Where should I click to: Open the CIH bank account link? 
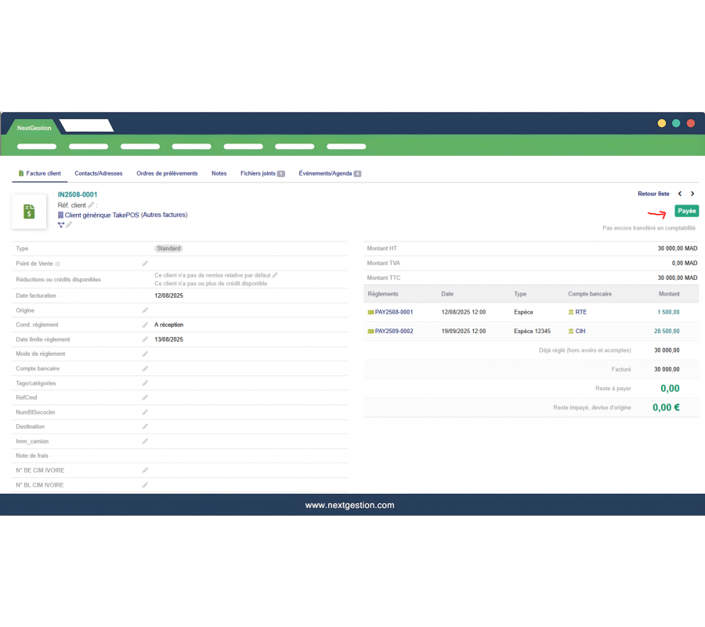(580, 331)
